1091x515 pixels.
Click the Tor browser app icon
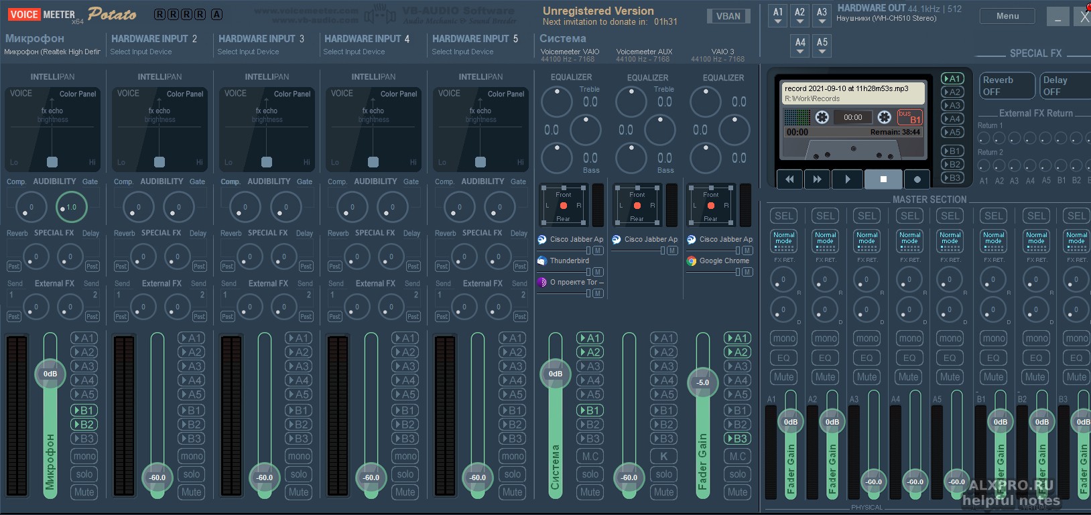point(542,282)
